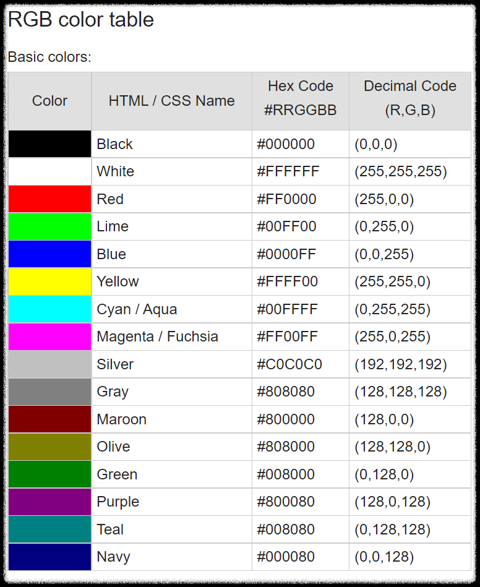The width and height of the screenshot is (480, 587).
Task: Click hex code '#00FFFF'
Action: [287, 309]
